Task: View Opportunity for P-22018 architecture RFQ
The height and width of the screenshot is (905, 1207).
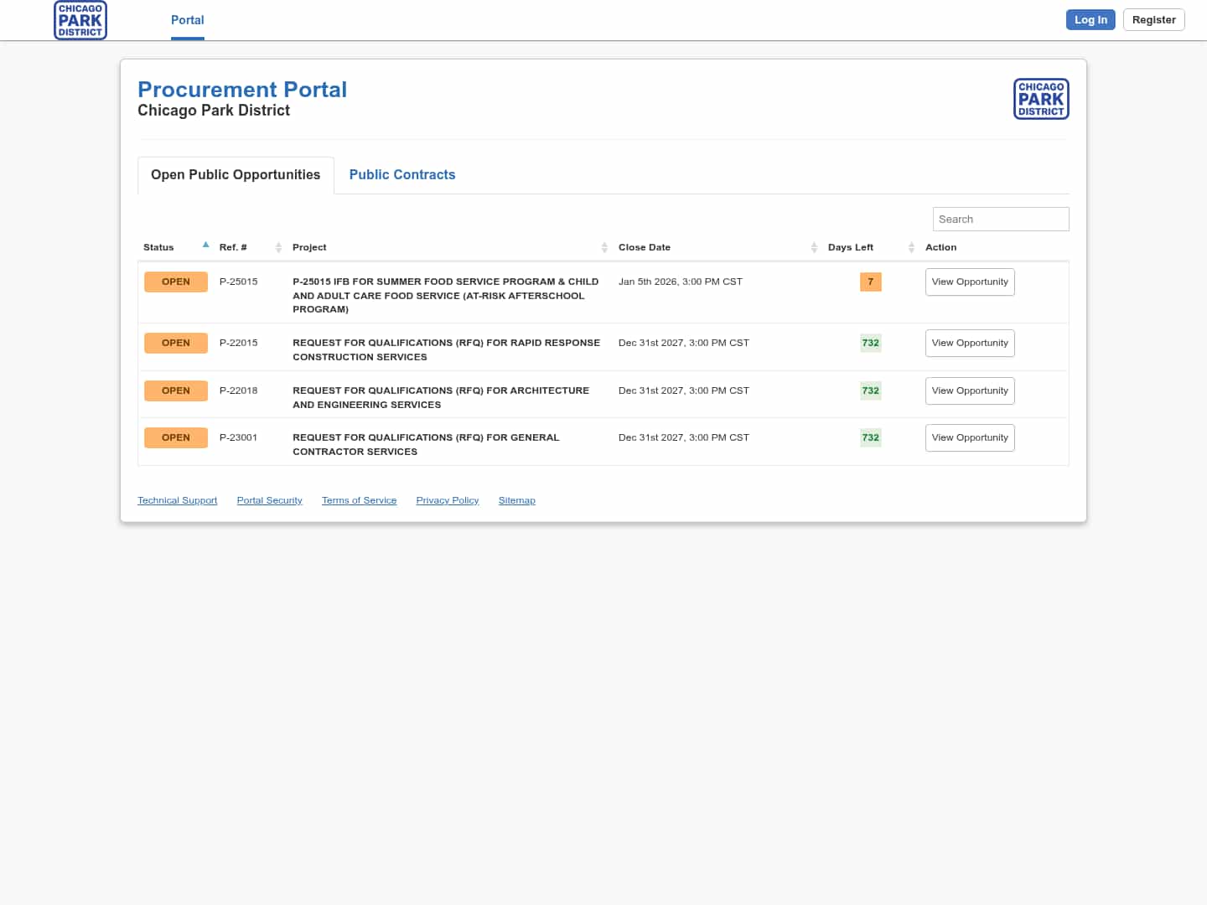Action: [970, 390]
